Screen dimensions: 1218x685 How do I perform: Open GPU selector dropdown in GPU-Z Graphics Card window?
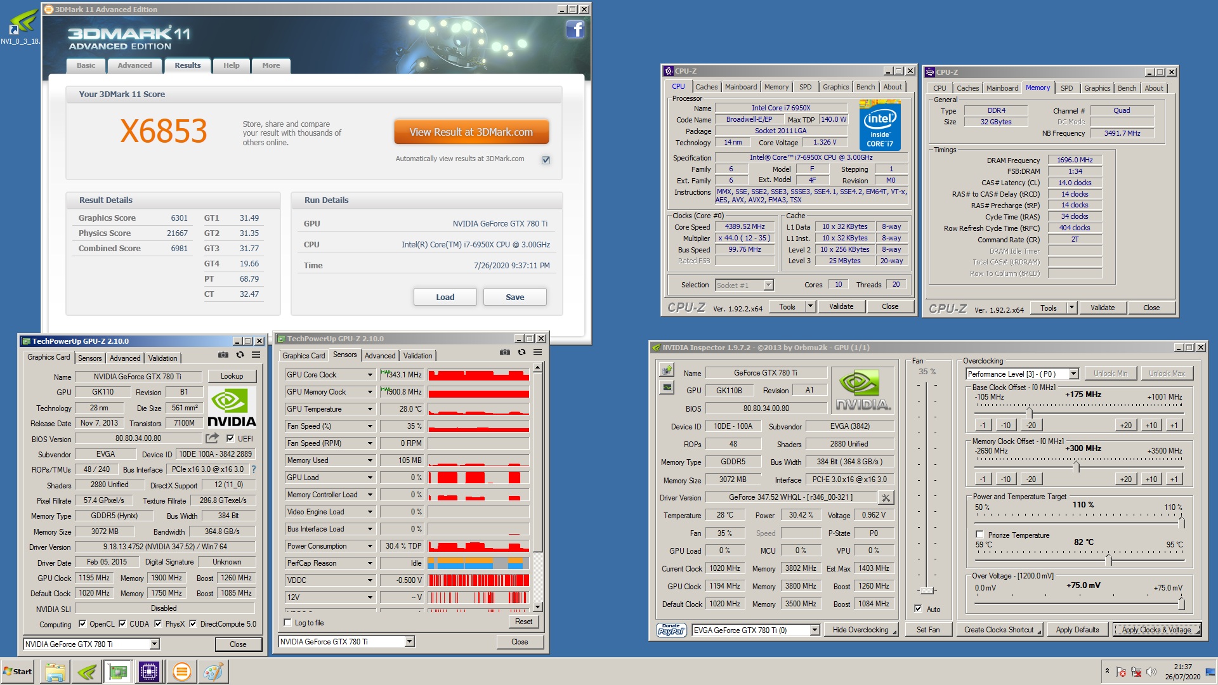[x=154, y=644]
